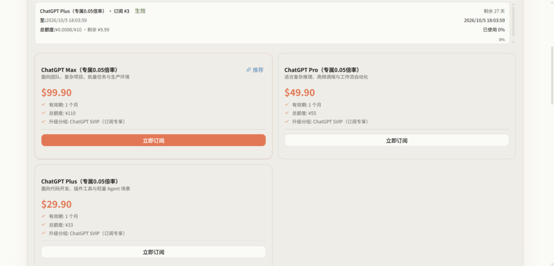Viewport: 554px width, 266px height.
Task: Click the 剩余 27 天 text
Action: (x=494, y=11)
